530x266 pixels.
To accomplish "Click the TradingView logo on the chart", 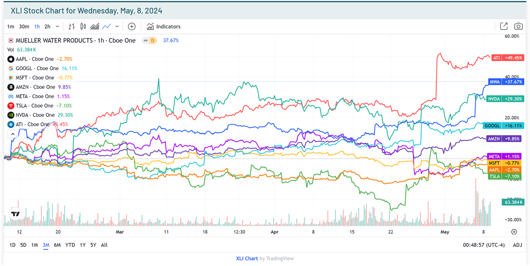I will [x=15, y=214].
